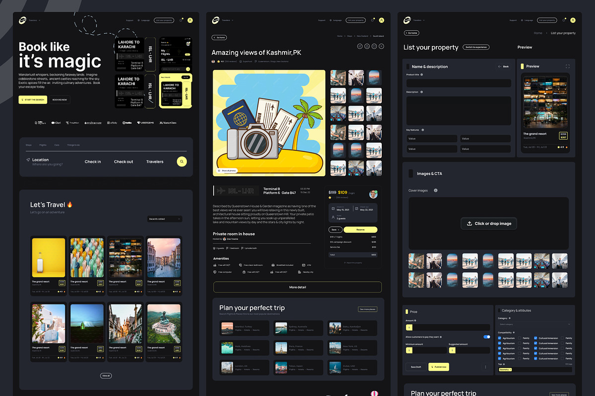Click Home breadcrumb in List your property panel
Viewport: 595px width, 396px height.
[538, 33]
